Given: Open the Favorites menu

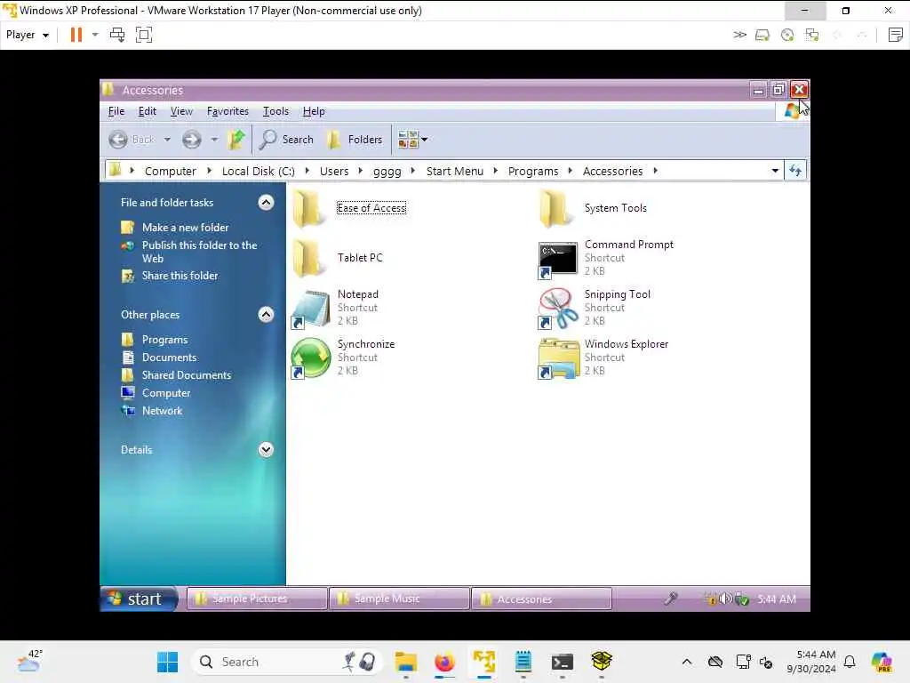Looking at the screenshot, I should pos(227,111).
